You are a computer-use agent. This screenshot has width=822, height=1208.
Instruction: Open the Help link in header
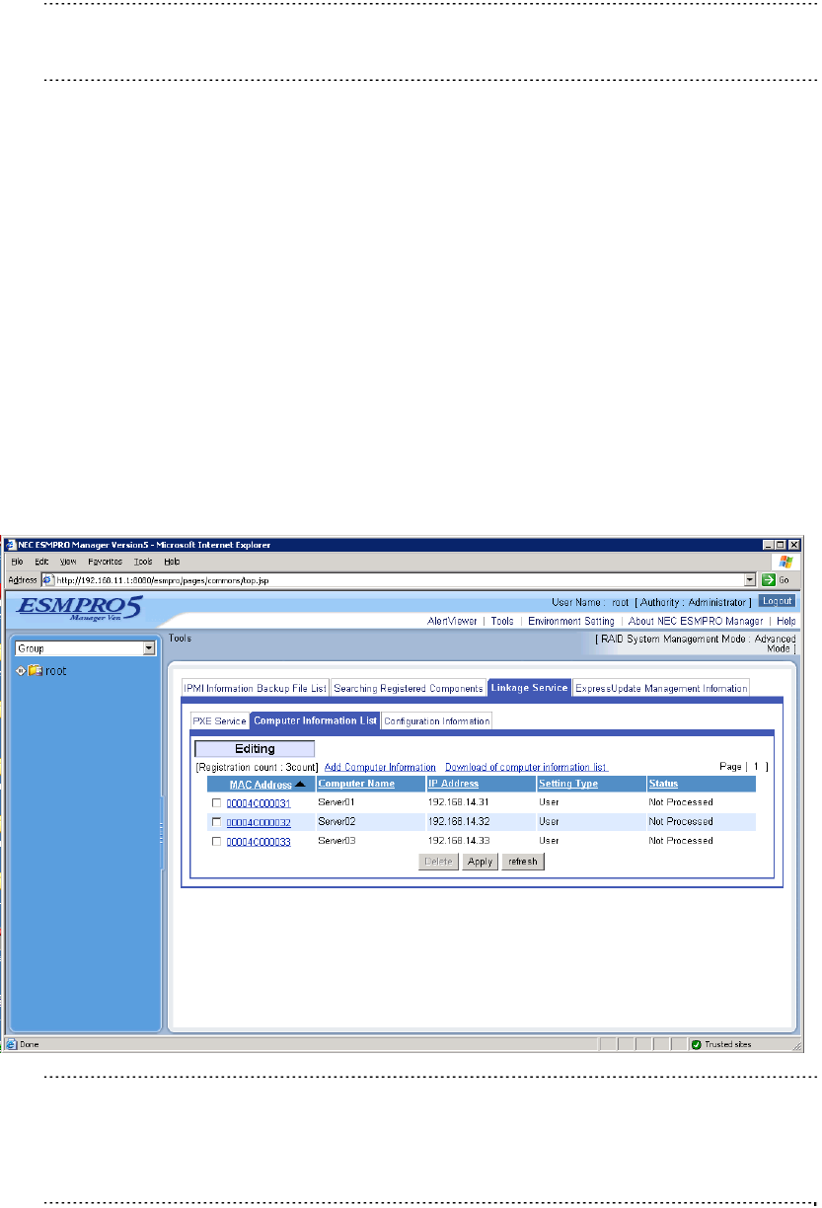(785, 621)
